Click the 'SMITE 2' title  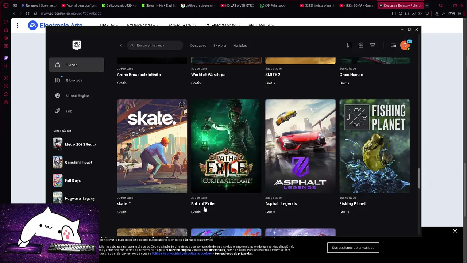[x=273, y=75]
